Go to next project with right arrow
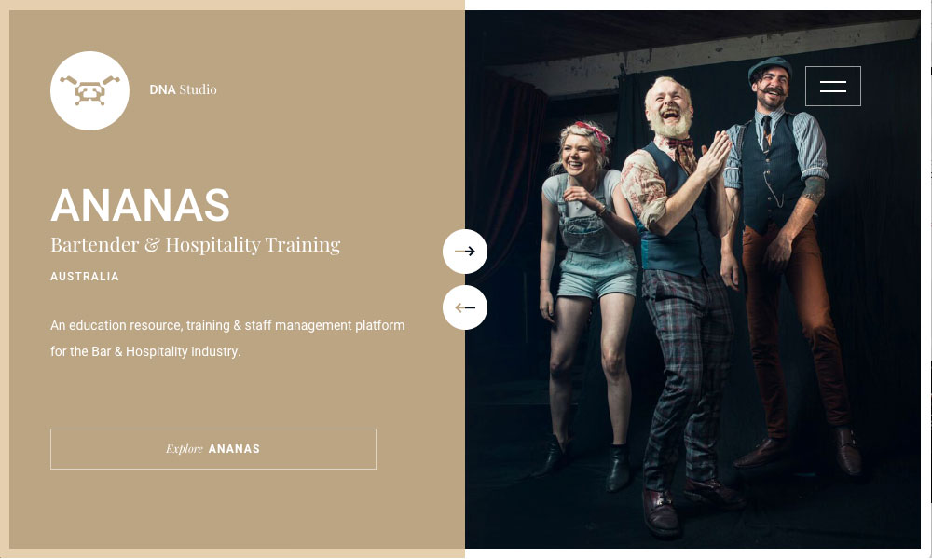The image size is (932, 559). pos(465,252)
